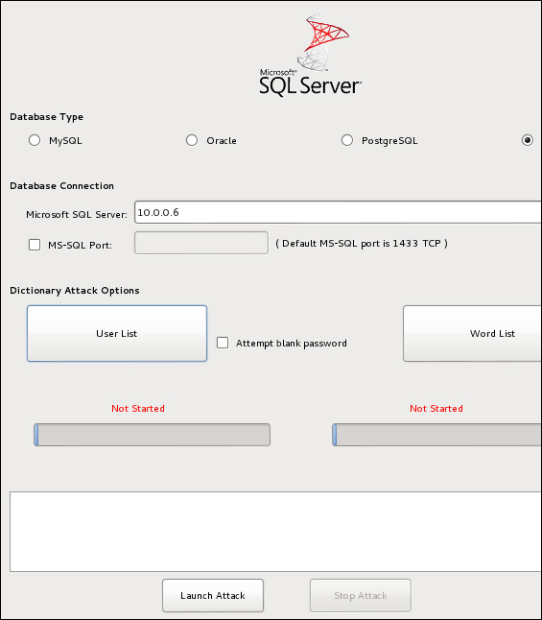
Task: Click the Not Started status above word progress
Action: [436, 409]
